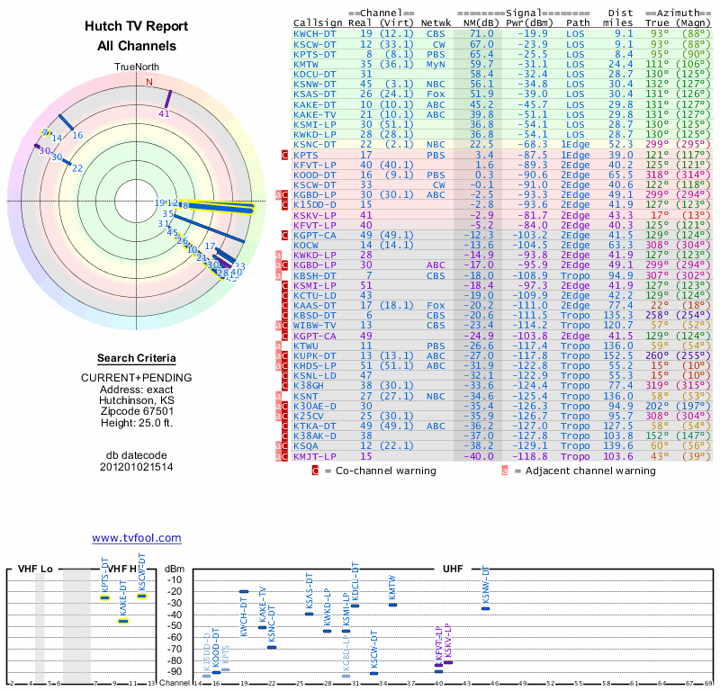The width and height of the screenshot is (720, 691).
Task: Click red C legend icon for co-channel warning
Action: click(315, 471)
